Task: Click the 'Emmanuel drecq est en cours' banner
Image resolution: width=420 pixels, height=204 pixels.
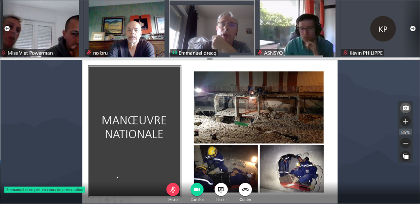Action: click(x=45, y=190)
